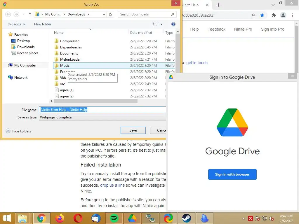Click the change view icon in Save As
The width and height of the screenshot is (299, 224).
point(155,24)
